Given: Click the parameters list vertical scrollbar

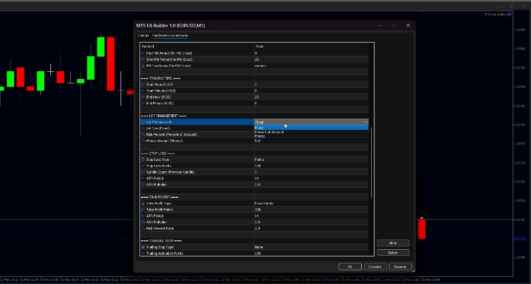Looking at the screenshot, I should [x=371, y=162].
